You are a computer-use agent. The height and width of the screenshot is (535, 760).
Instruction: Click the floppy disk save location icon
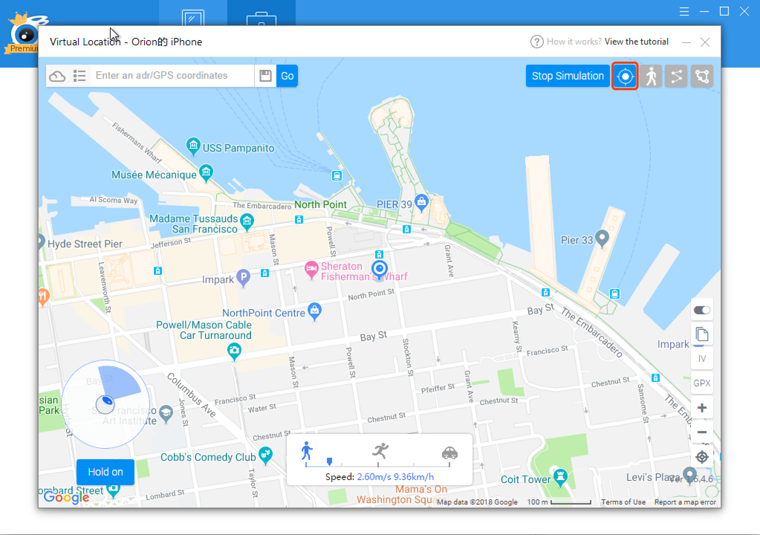tap(265, 76)
